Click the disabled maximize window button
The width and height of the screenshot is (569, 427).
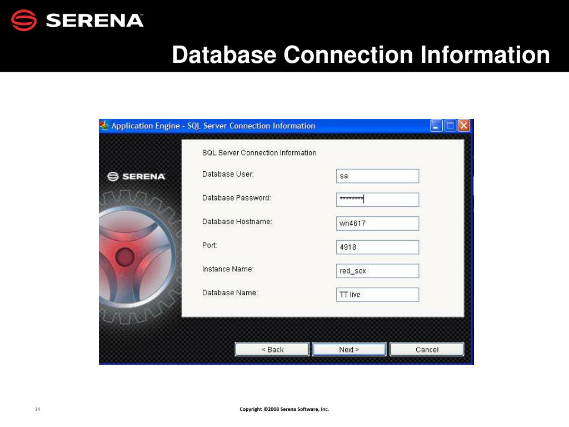(x=450, y=126)
